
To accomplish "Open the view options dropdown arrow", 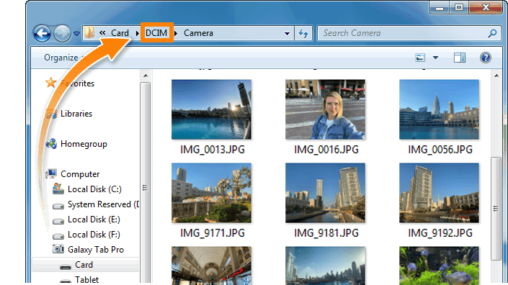I will (435, 58).
